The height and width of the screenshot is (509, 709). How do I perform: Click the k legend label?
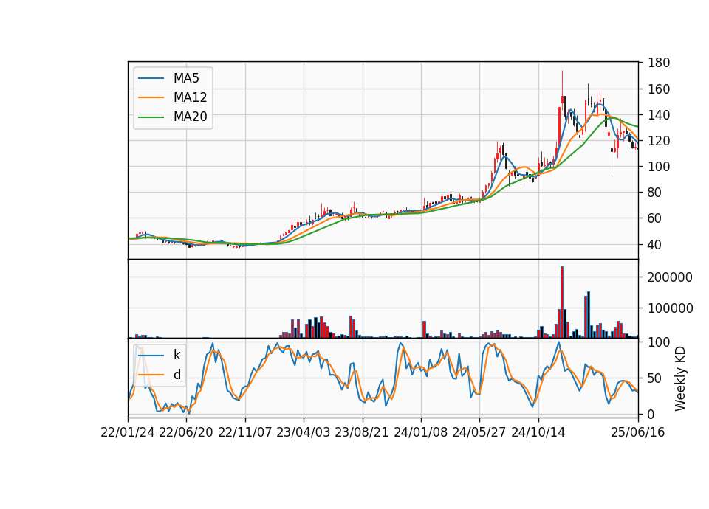(x=177, y=355)
